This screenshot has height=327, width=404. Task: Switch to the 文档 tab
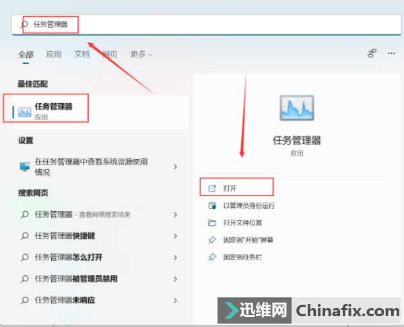(x=82, y=54)
